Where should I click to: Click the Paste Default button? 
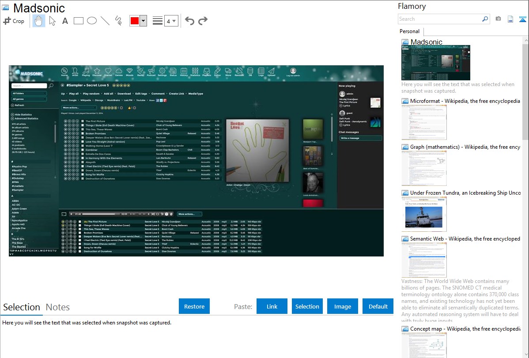click(x=378, y=306)
